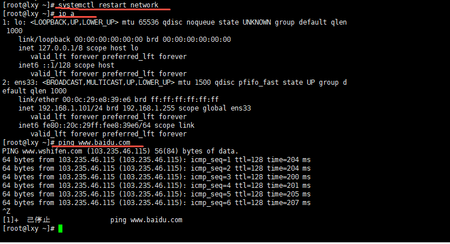Click the last [root@lxy ~]# prompt
Viewport: 450px width, 244px height.
29,229
